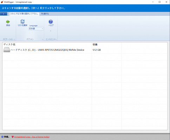Switch to the 先進的な tab
The image size is (170, 140).
(x=45, y=14)
